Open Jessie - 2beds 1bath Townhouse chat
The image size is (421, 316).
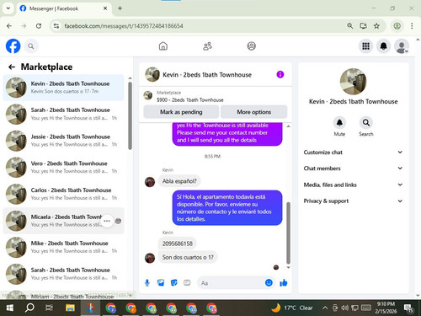tap(63, 141)
